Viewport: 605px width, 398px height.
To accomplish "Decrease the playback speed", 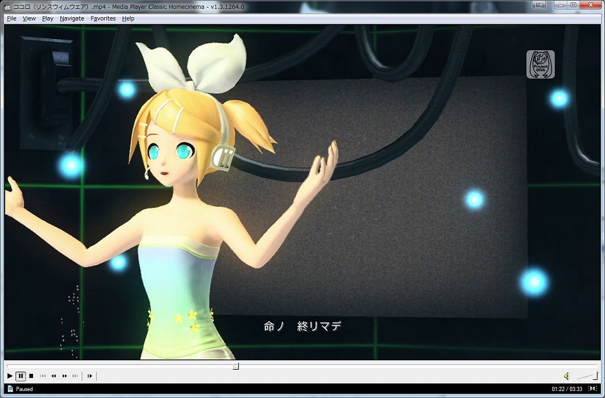I will tap(54, 376).
